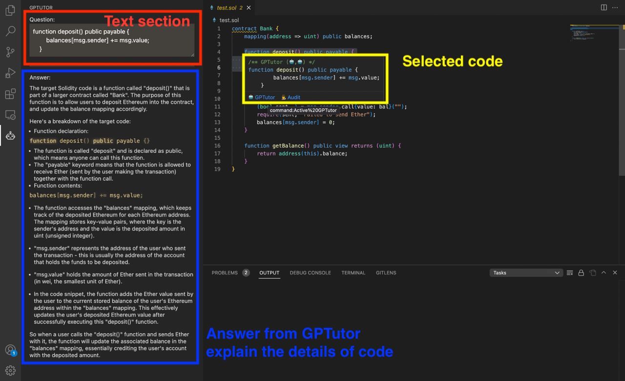Clear the output panel contents

(569, 273)
